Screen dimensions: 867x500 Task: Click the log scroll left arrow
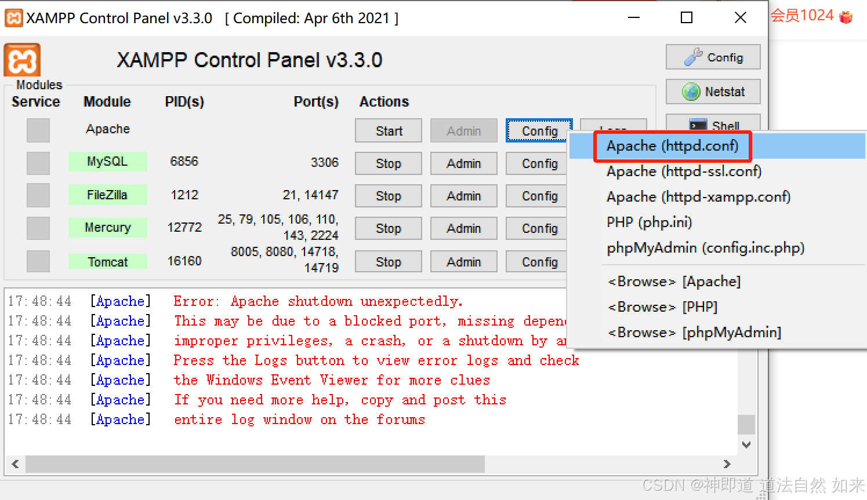15,464
